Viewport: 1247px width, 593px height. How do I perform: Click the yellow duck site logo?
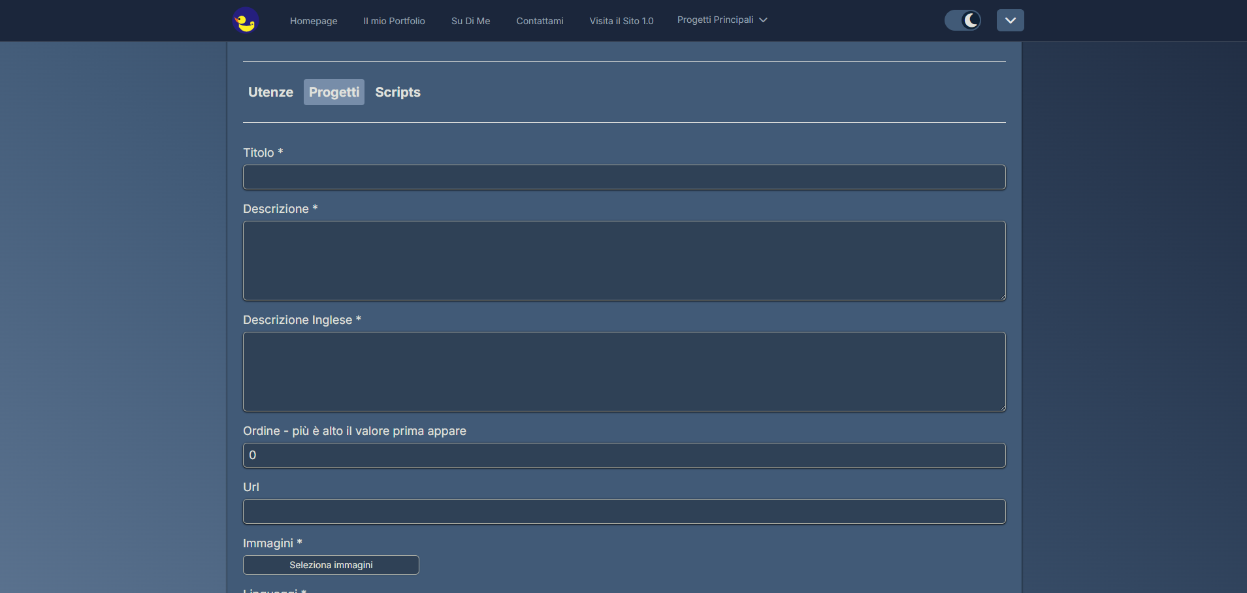[x=246, y=20]
